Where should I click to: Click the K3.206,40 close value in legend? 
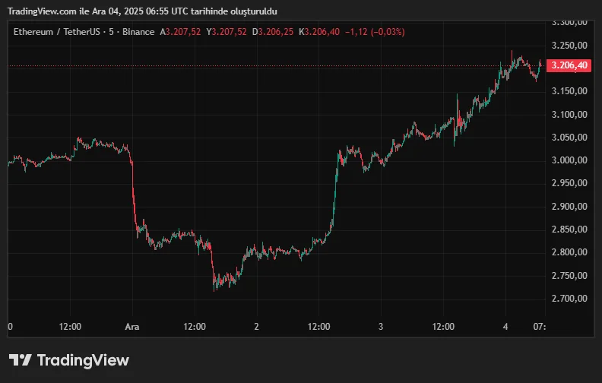pyautogui.click(x=319, y=32)
